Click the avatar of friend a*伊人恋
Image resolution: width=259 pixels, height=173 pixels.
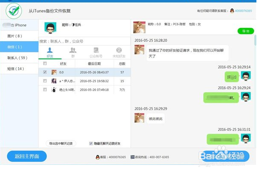[54, 81]
